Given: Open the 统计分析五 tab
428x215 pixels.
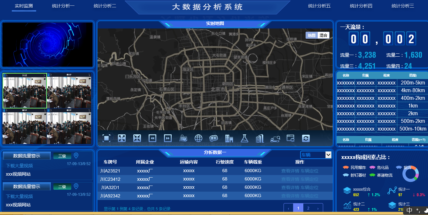Looking at the screenshot, I should point(319,6).
